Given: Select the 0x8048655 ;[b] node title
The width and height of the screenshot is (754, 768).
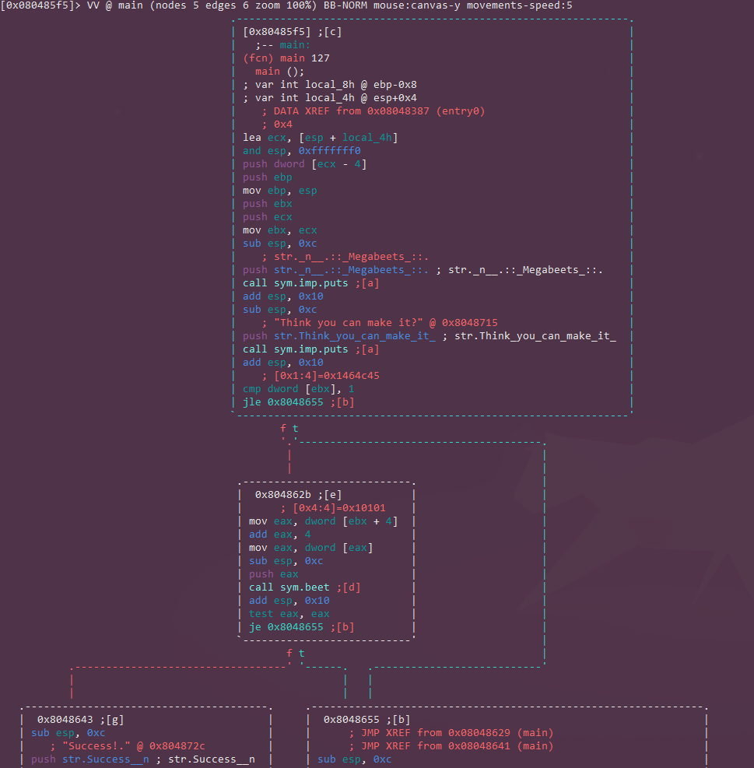Looking at the screenshot, I should (x=367, y=720).
